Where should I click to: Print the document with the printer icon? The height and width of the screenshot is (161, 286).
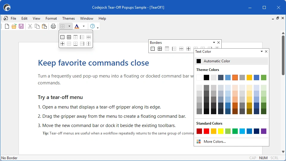[x=53, y=26]
